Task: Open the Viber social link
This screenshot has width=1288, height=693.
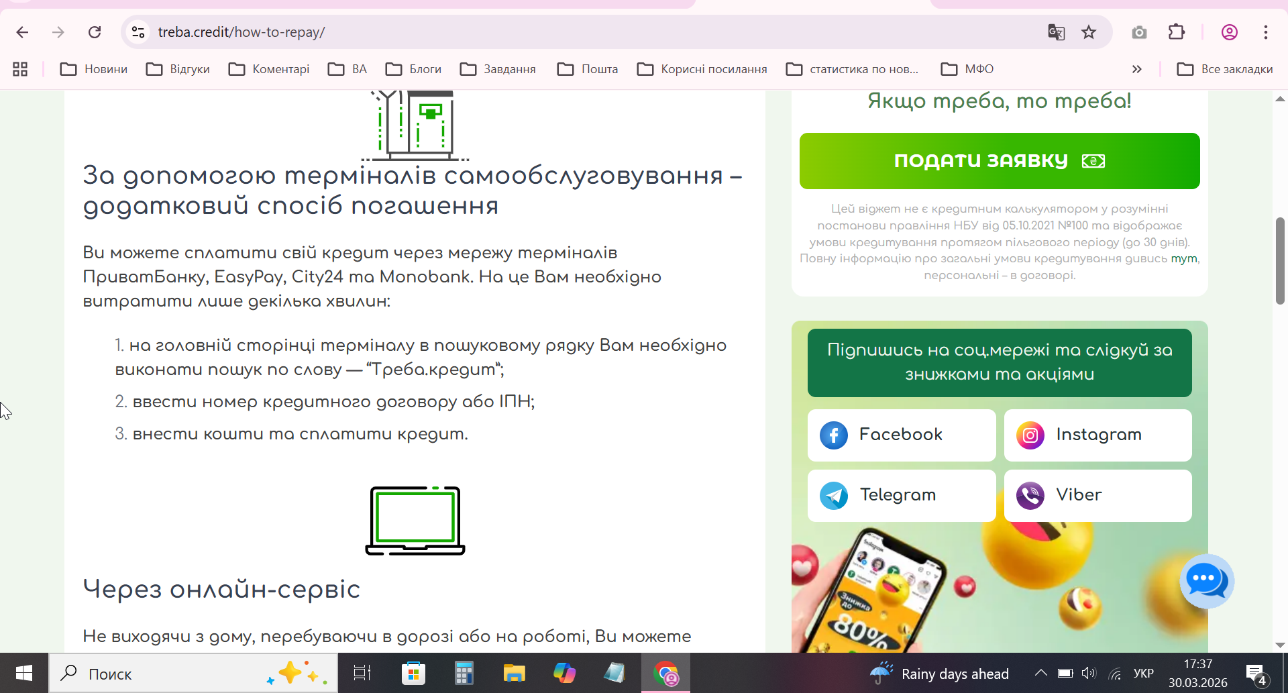Action: coord(1098,496)
